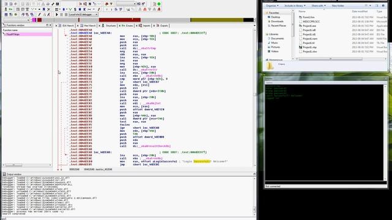
Task: Click the olive region of the navigation band
Action: coord(217,20)
